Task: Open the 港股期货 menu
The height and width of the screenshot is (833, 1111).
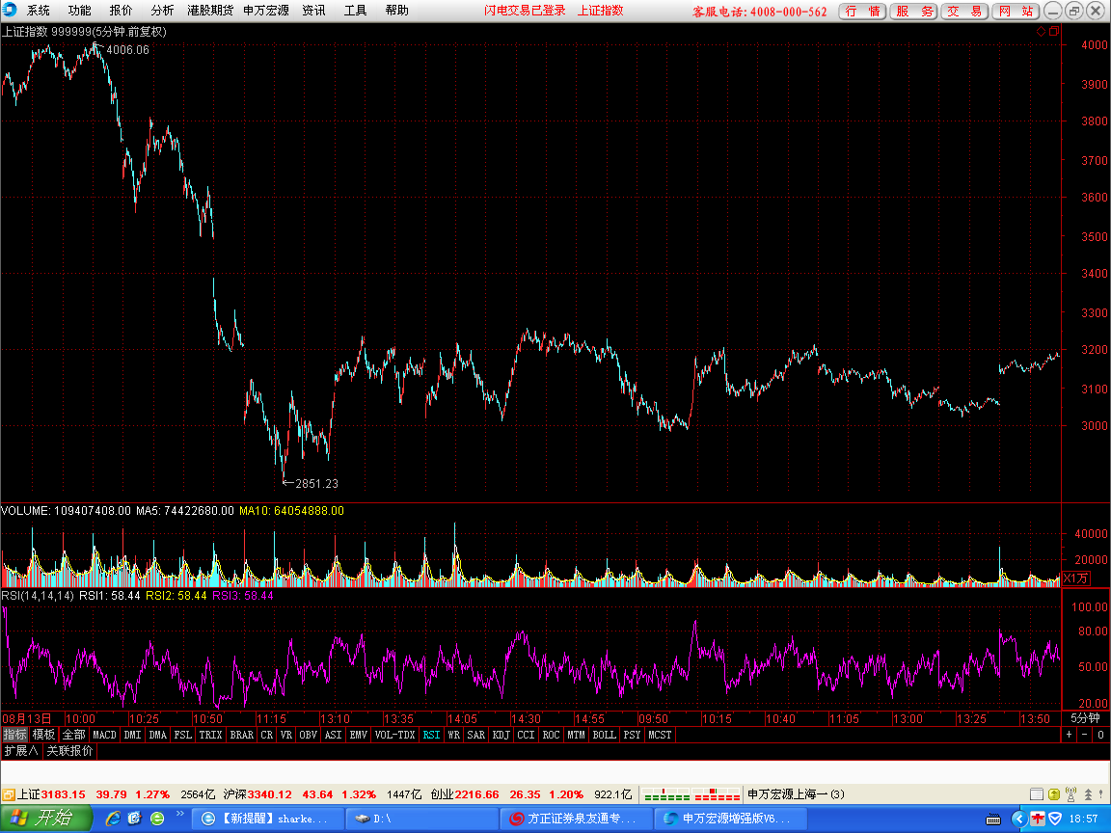Action: pos(210,11)
